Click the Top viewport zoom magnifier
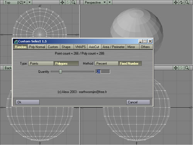Screen dimensions: 193x145 click(73, 2)
